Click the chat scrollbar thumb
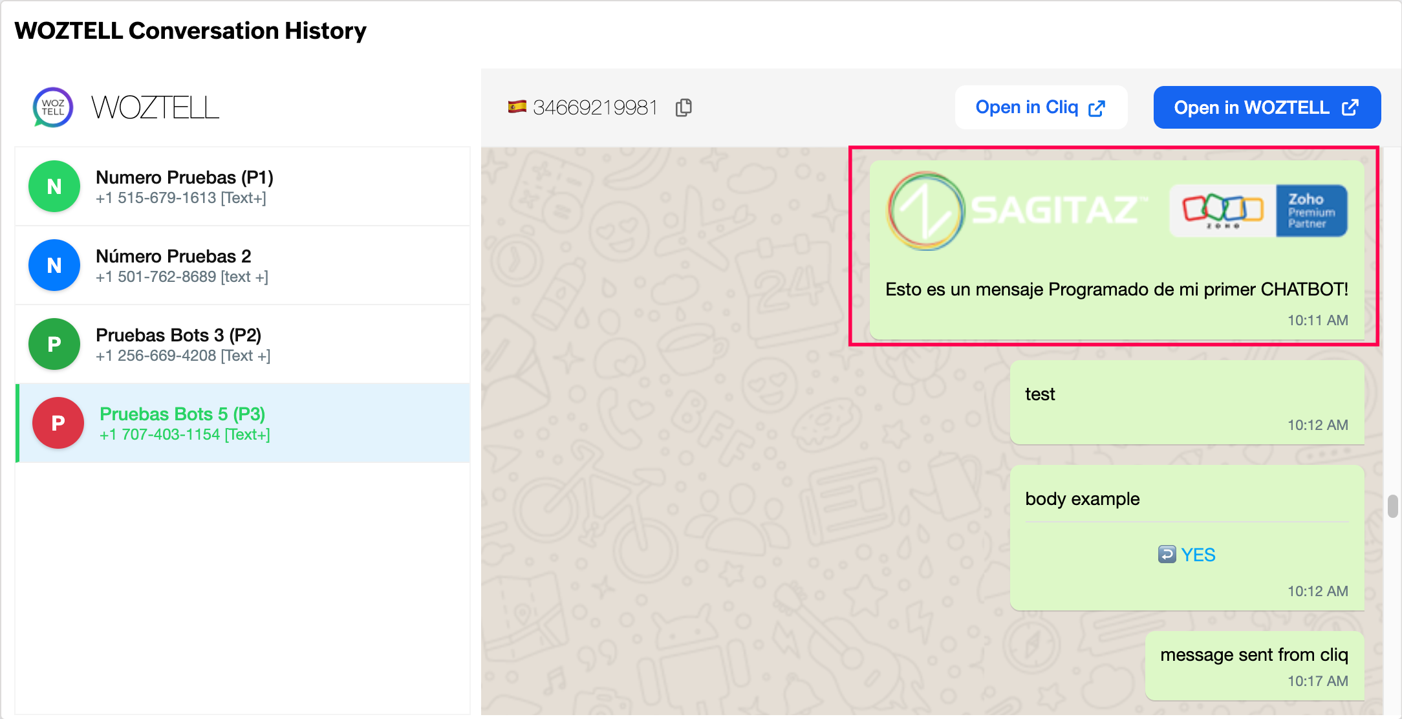Image resolution: width=1402 pixels, height=719 pixels. point(1392,506)
